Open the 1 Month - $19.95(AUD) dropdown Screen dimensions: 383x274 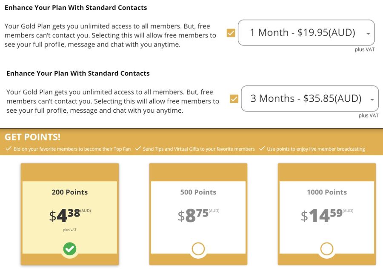pos(306,32)
